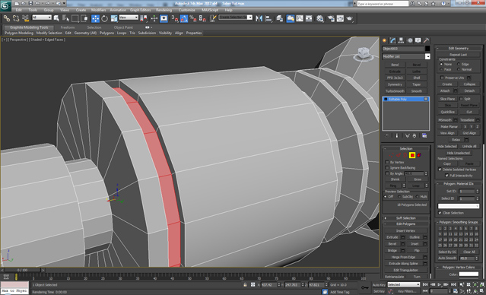Screen dimensions: 486x295
Task: Select Polygon sub-object level icon
Action: pyautogui.click(x=412, y=155)
